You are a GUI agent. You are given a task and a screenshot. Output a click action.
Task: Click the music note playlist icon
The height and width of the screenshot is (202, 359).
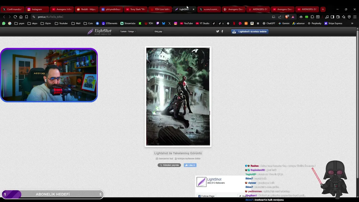point(327,17)
